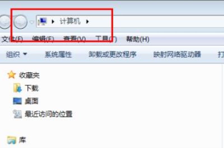Viewport: 224px width, 148px height.
Task: Open the 文件(F) menu
Action: point(12,39)
